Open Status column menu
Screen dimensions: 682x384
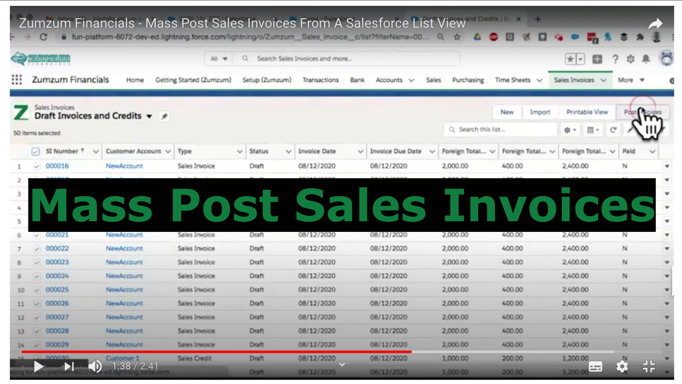[x=289, y=151]
